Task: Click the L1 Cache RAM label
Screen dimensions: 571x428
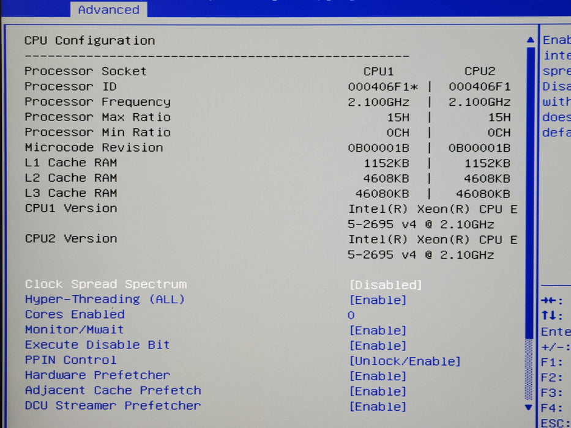Action: coord(70,162)
